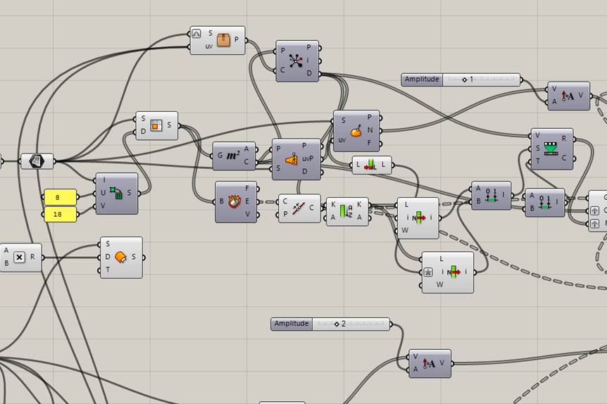
Task: Select the hexagonal Surface parameter icon
Action: pos(37,161)
